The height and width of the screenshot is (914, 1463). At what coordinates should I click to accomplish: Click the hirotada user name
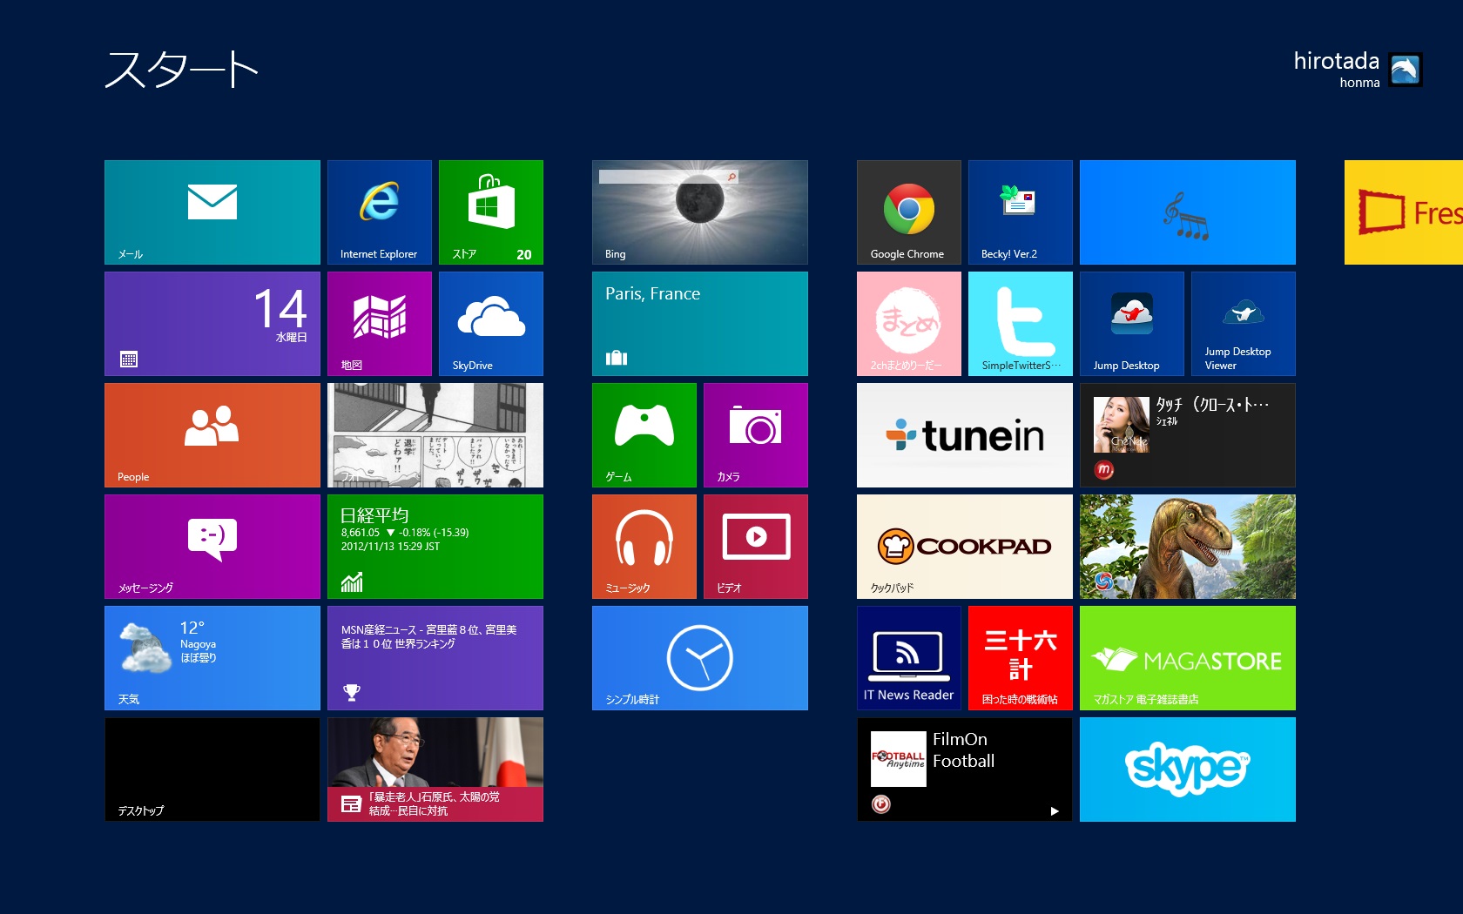tap(1337, 61)
